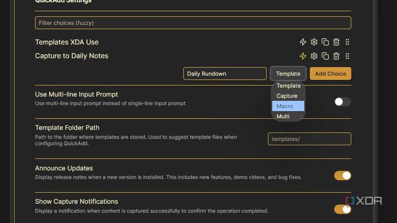Click drag handle for Capture to Daily Notes
Image resolution: width=397 pixels, height=223 pixels.
347,56
